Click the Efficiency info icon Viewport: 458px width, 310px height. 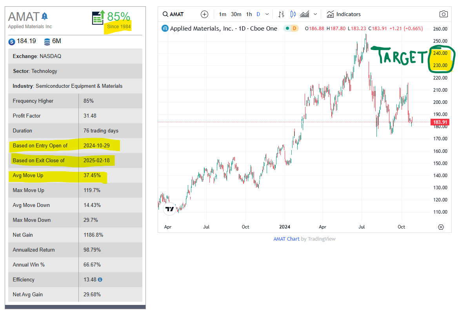coord(100,280)
